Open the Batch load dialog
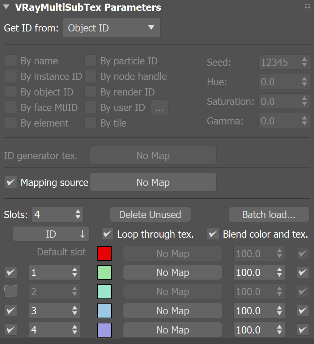The image size is (314, 344). 268,215
